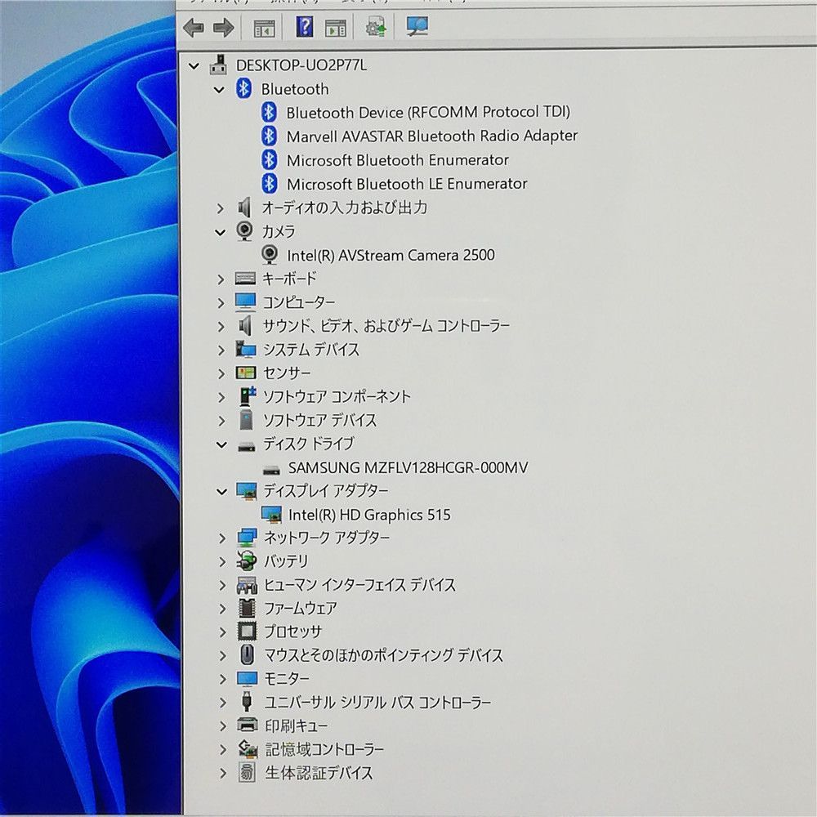The image size is (817, 817).
Task: Expand the ソフトウェア コンポーネント category
Action: pyautogui.click(x=221, y=397)
